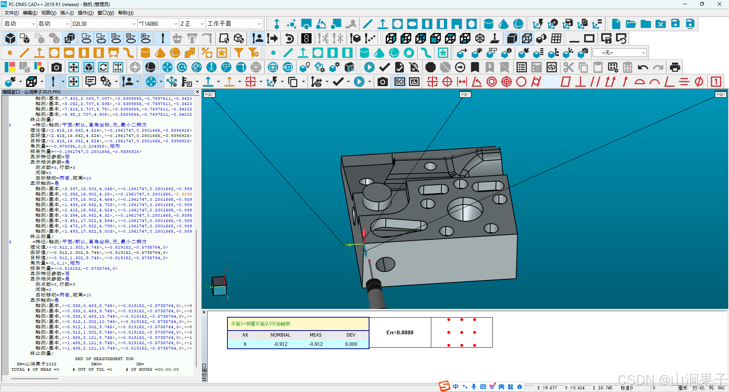Expand the 工作平面 dropdown
The image size is (729, 392).
click(x=259, y=24)
